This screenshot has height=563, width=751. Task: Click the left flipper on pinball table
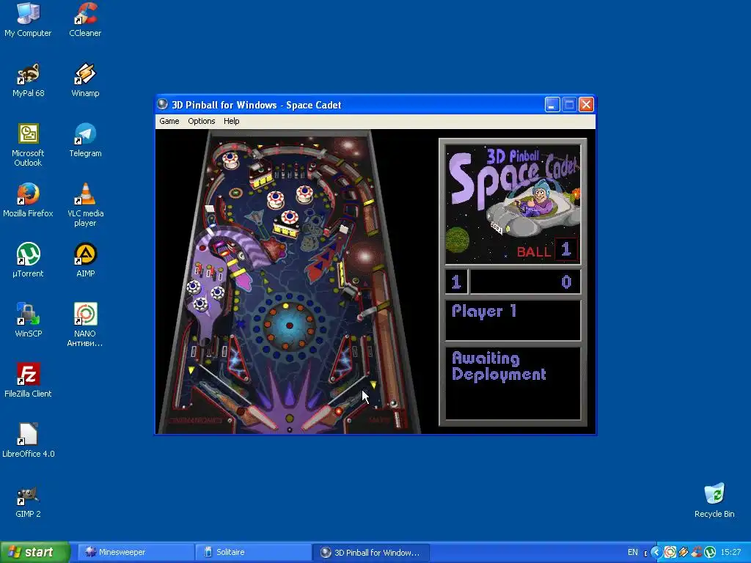(x=263, y=417)
